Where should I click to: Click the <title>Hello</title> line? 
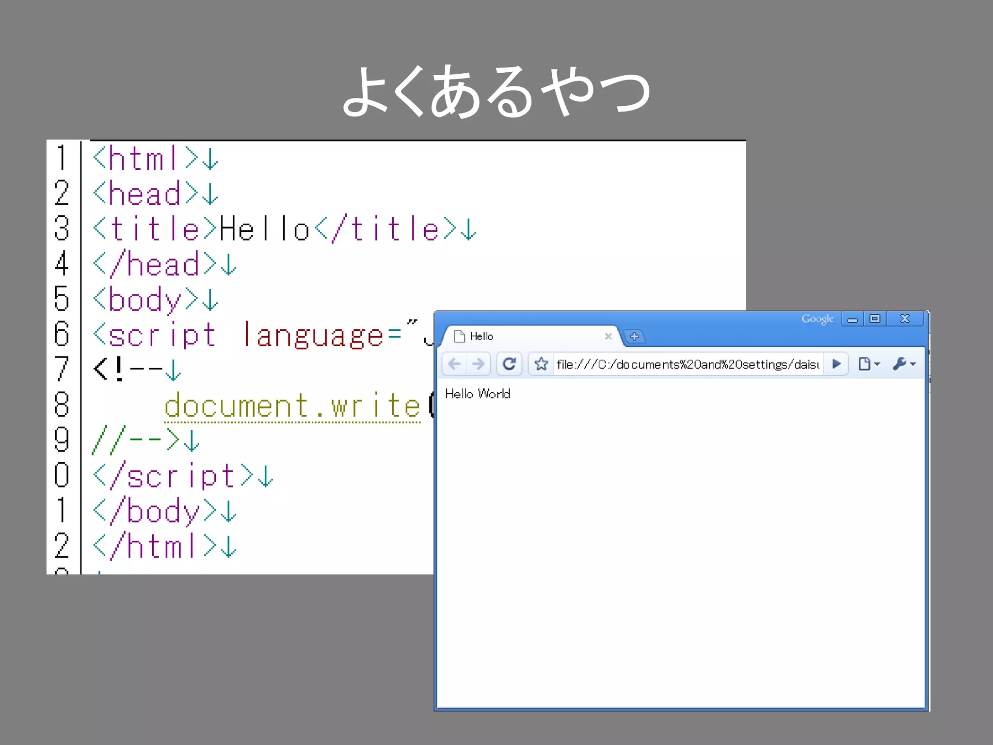(285, 229)
